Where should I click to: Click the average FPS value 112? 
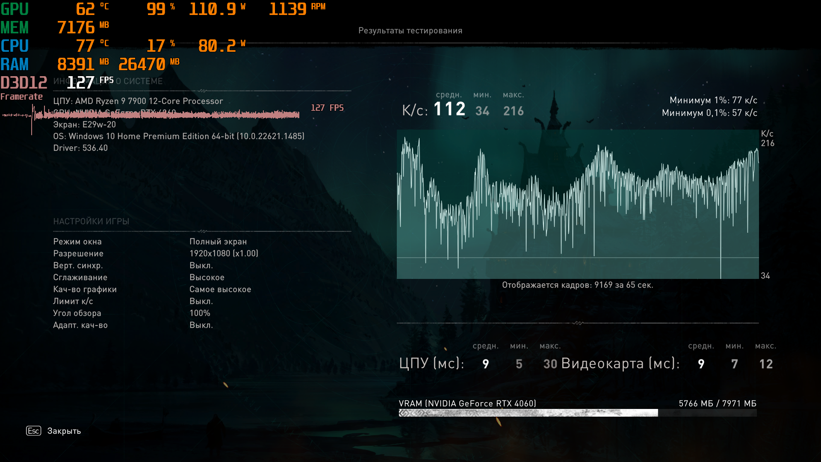click(449, 109)
